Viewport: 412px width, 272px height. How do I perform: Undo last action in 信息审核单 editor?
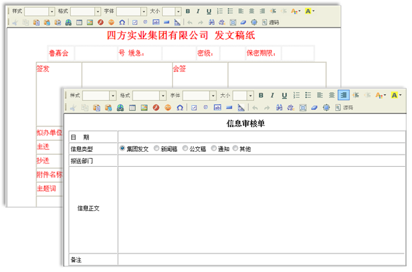[x=255, y=108]
